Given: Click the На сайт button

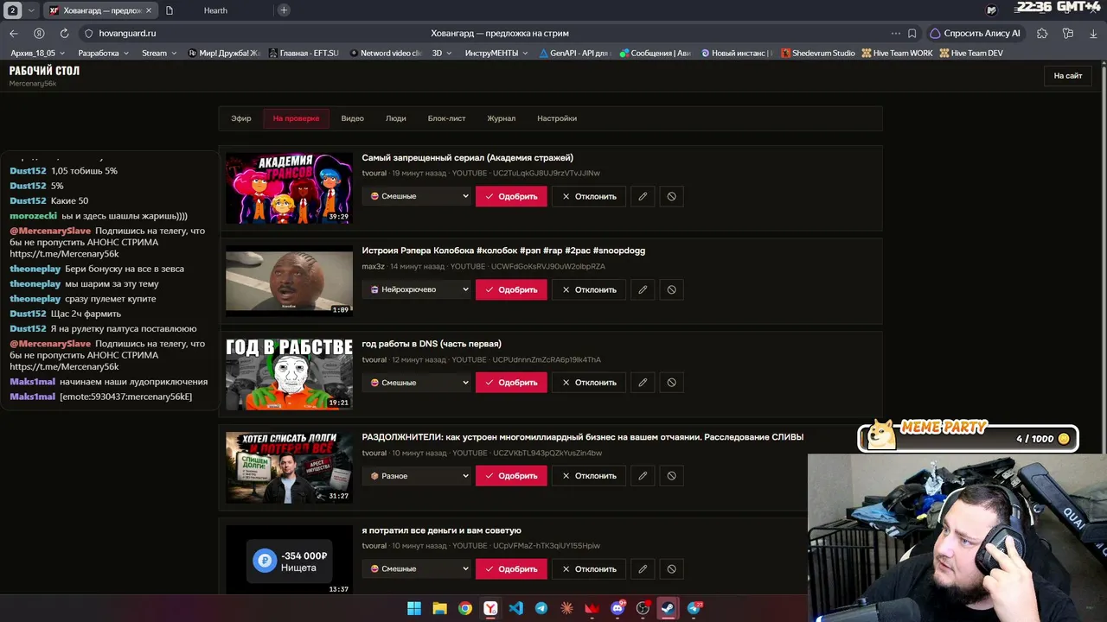Looking at the screenshot, I should [x=1067, y=76].
